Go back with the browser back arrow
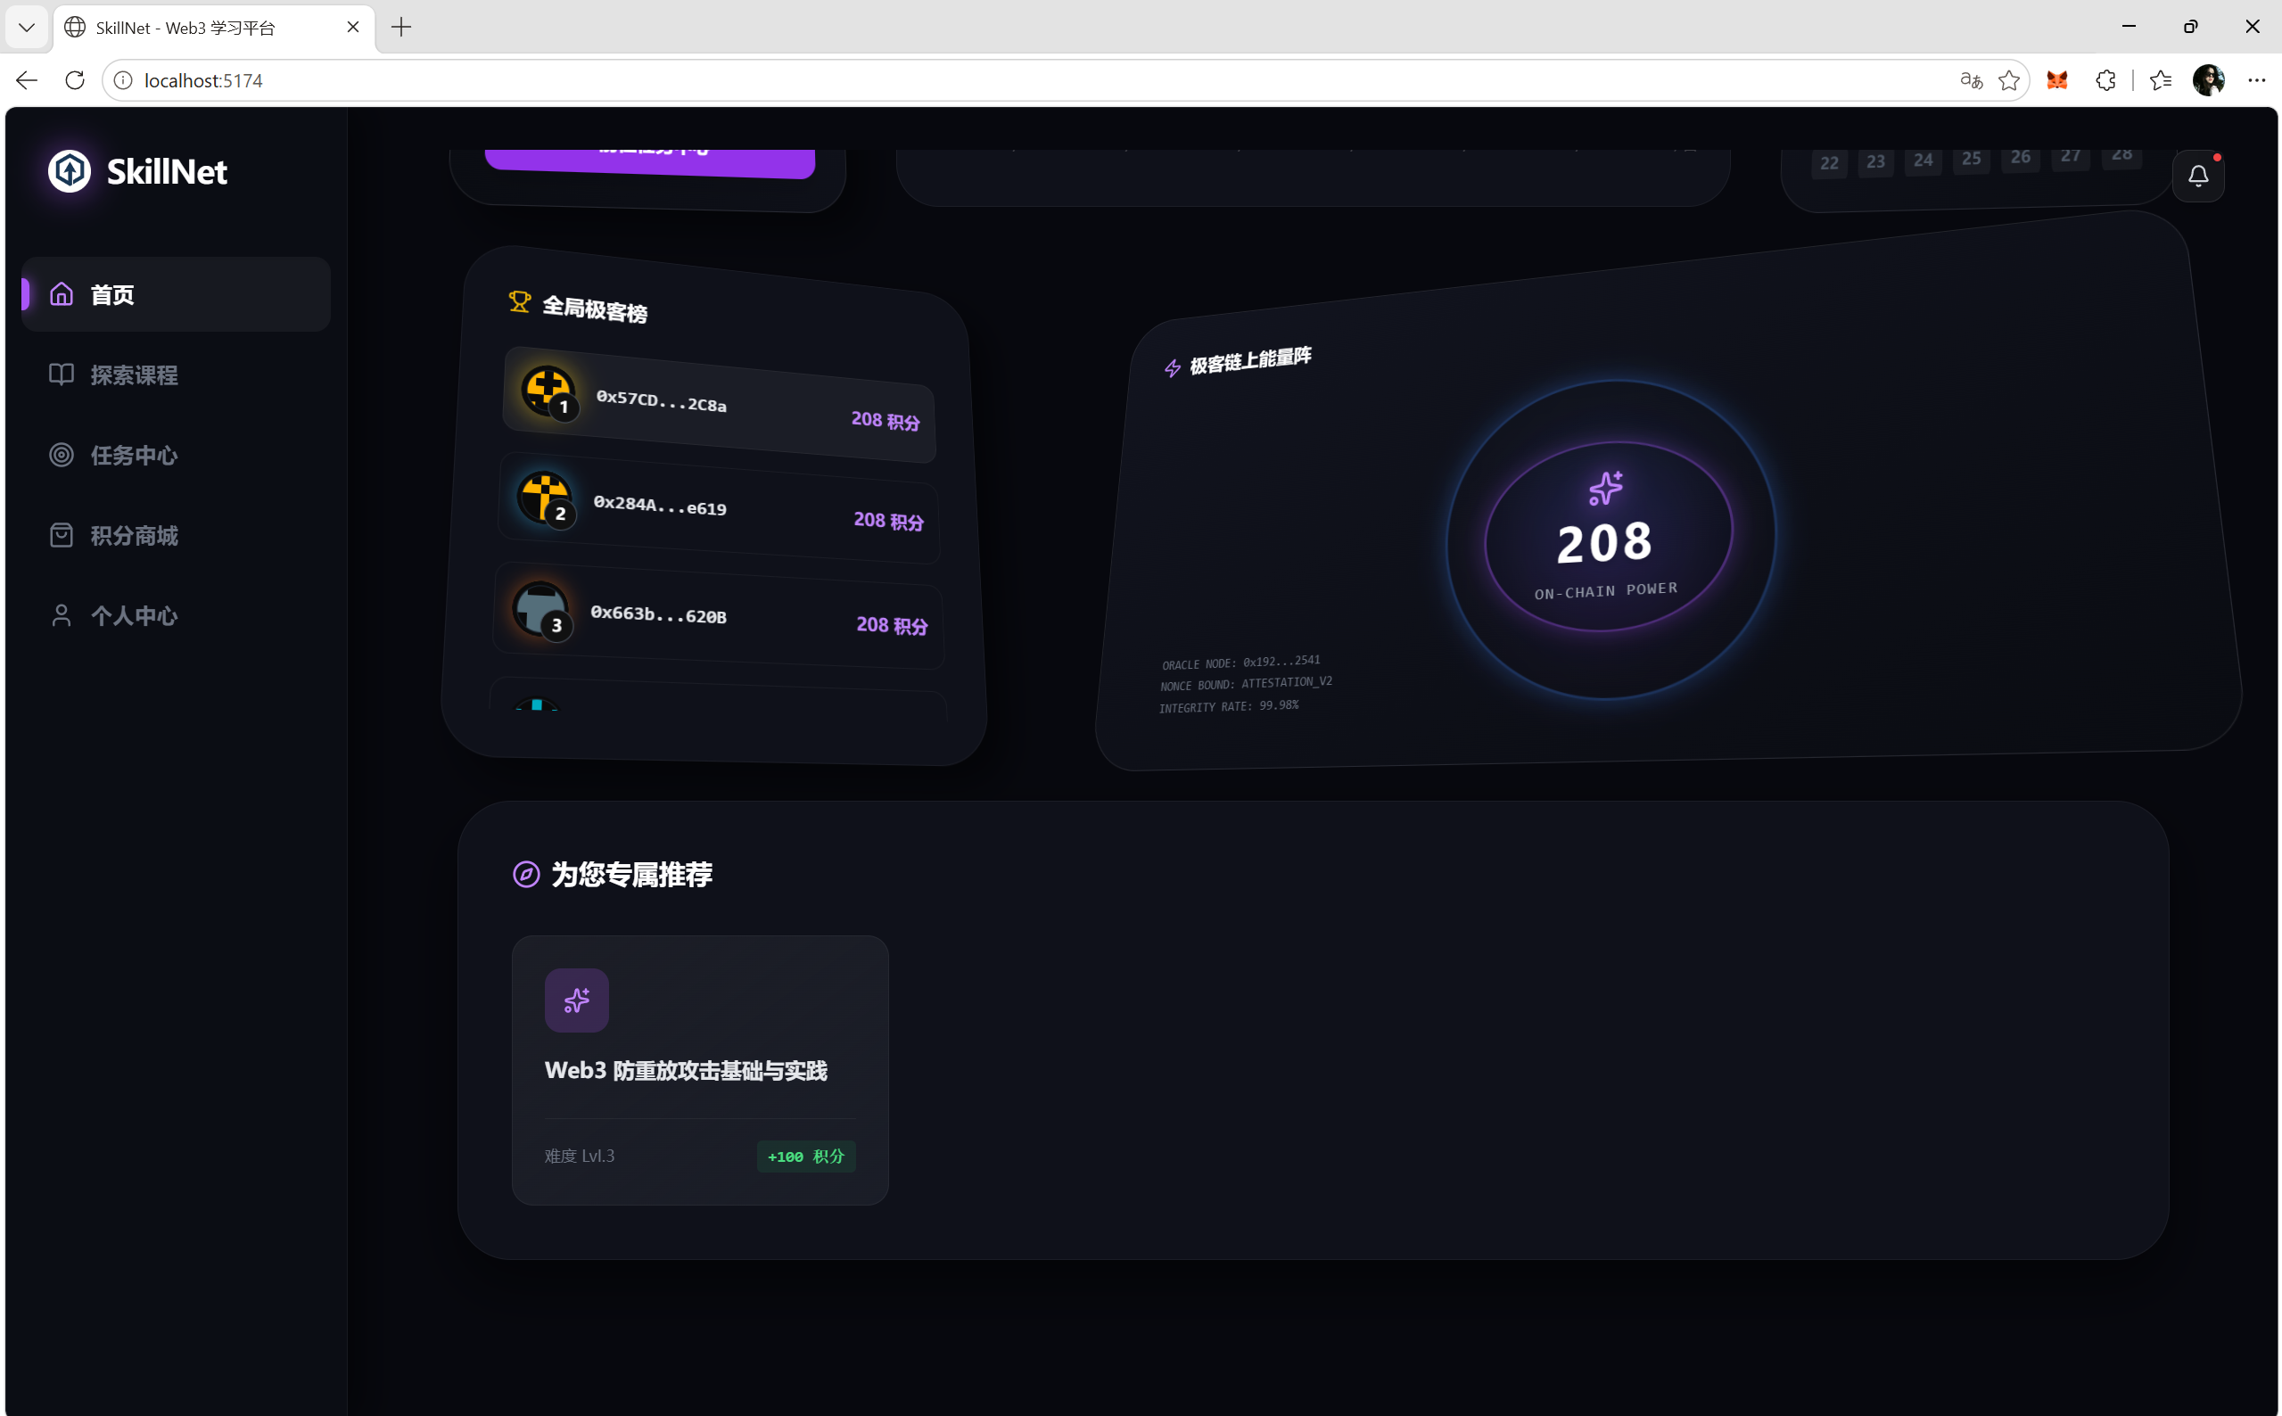Viewport: 2282px width, 1416px height. [27, 80]
